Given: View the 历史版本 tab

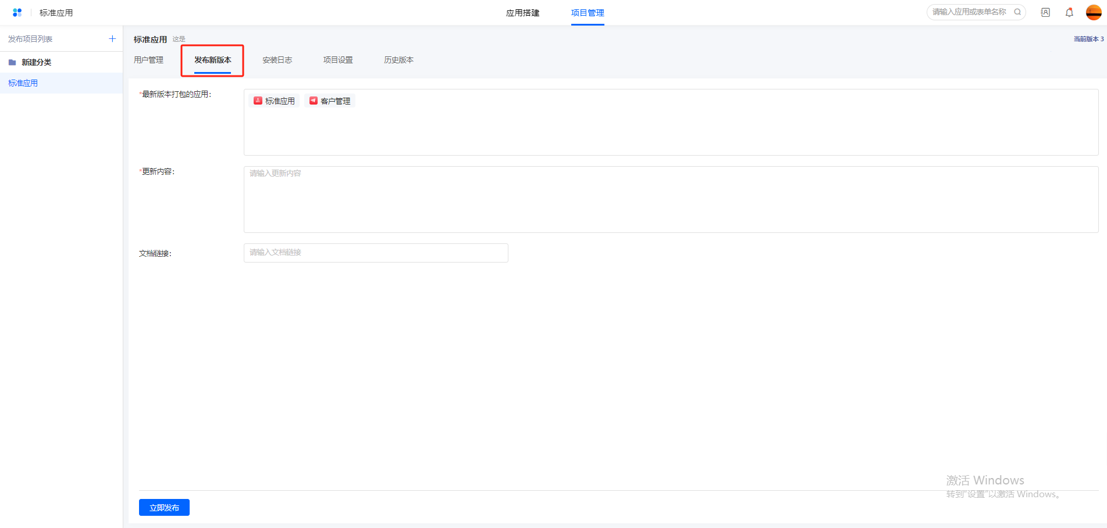Looking at the screenshot, I should tap(398, 60).
